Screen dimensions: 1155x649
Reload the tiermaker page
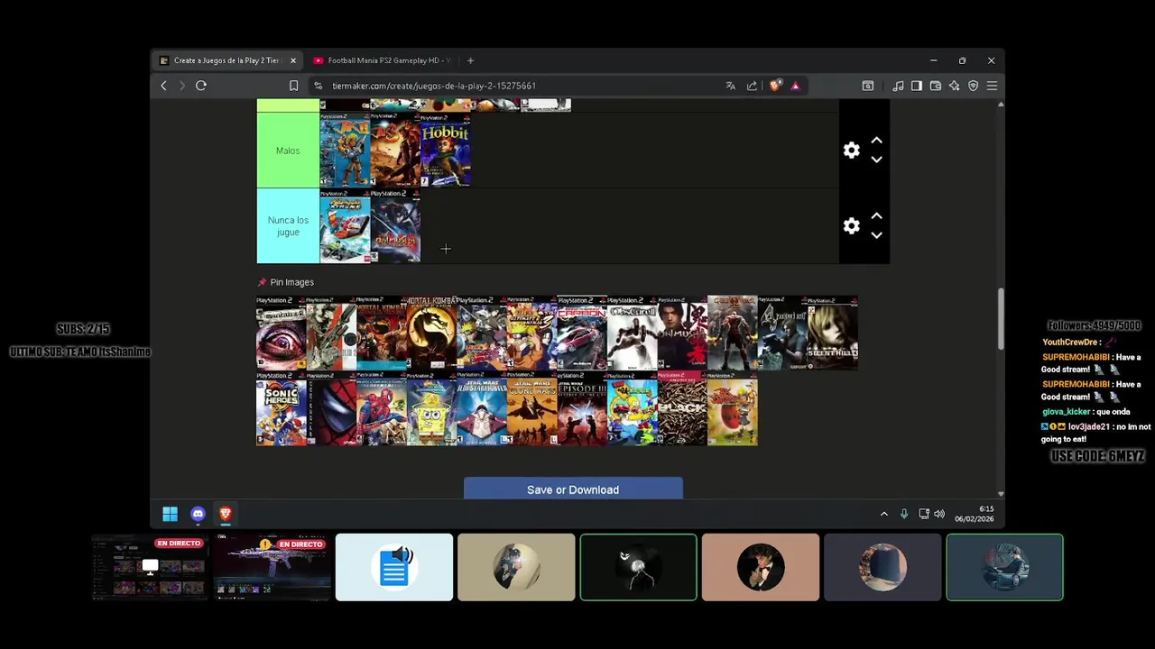201,86
